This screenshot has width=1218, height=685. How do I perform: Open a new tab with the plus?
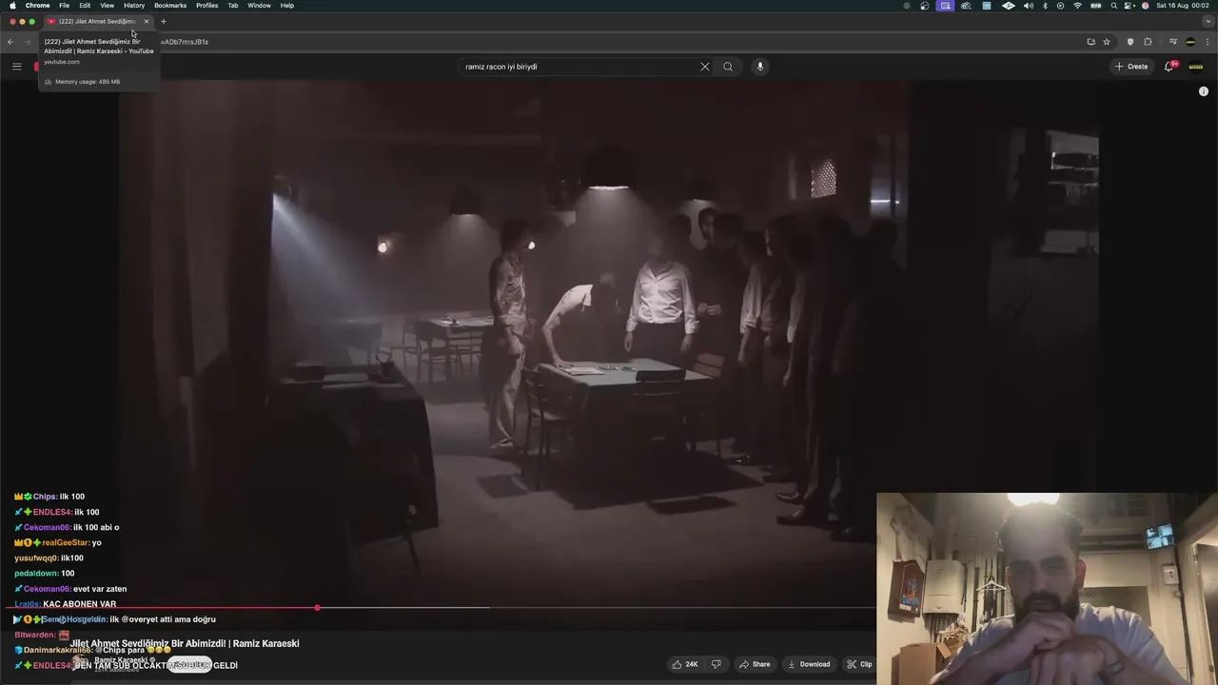[163, 21]
